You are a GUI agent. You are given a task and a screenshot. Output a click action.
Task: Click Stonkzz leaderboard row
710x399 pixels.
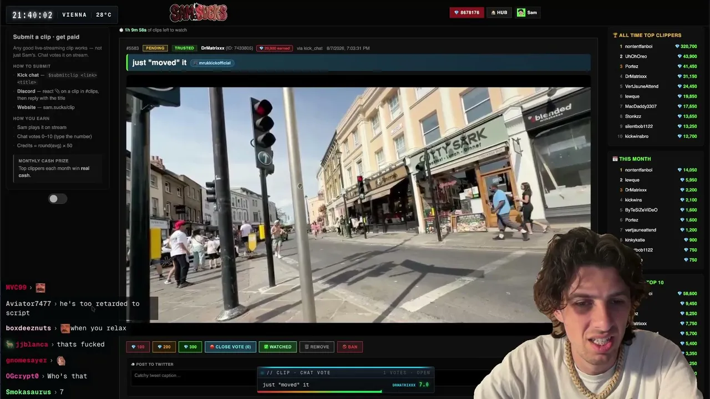click(657, 116)
